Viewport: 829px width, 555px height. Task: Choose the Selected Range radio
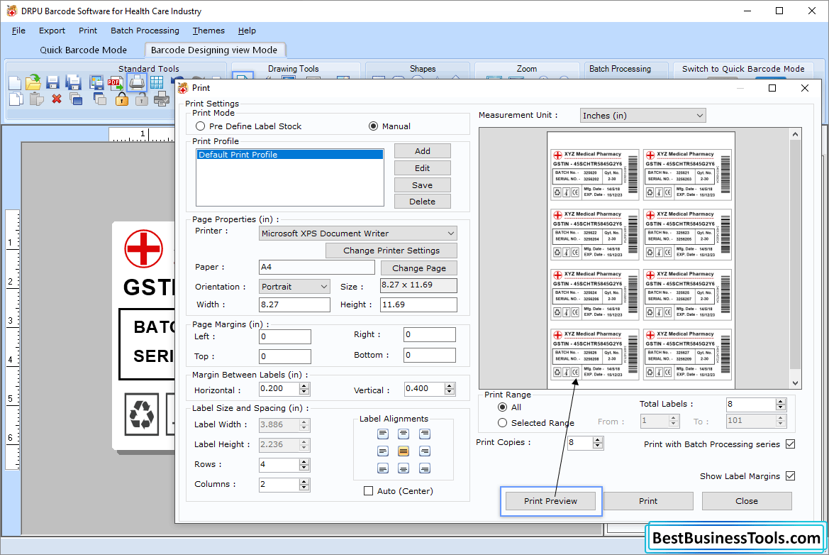point(502,423)
